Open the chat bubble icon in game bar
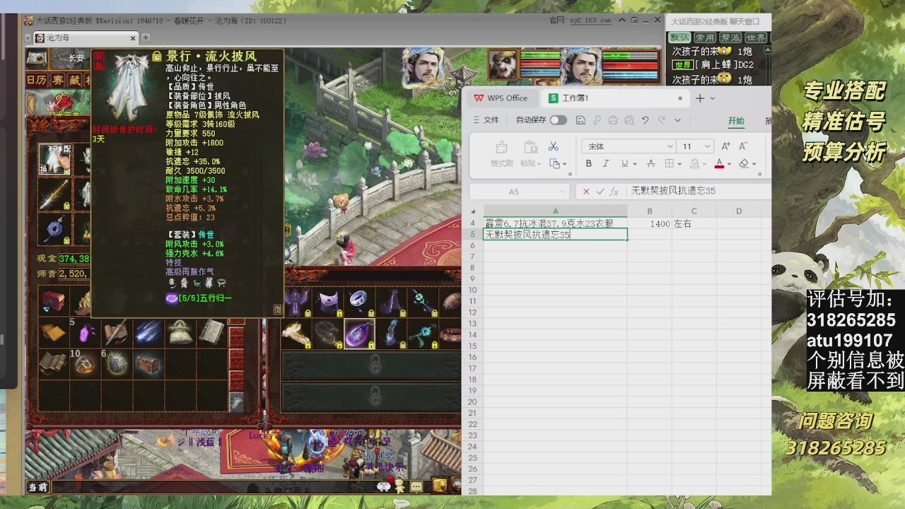The width and height of the screenshot is (905, 509). (416, 486)
